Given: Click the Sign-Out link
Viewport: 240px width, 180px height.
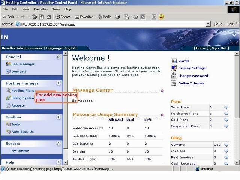Looking at the screenshot, I should tap(219, 48).
